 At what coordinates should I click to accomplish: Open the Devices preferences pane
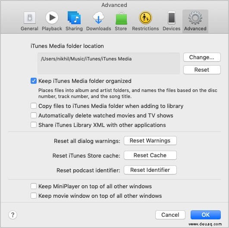(x=172, y=21)
